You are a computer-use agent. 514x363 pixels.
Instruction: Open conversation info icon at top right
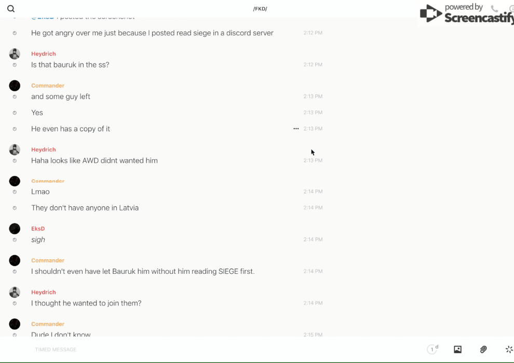[511, 9]
